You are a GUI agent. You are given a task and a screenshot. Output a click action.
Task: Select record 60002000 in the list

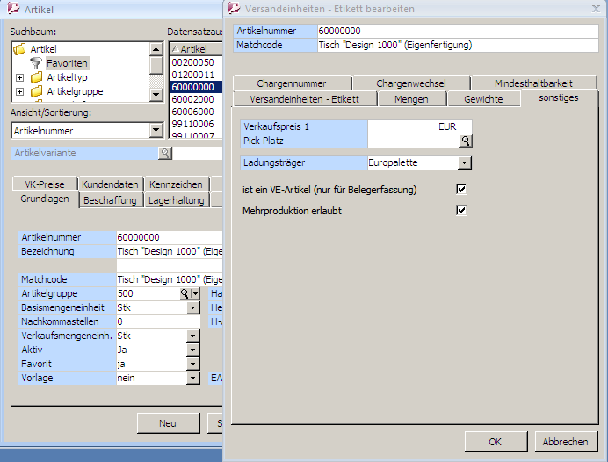pyautogui.click(x=192, y=100)
